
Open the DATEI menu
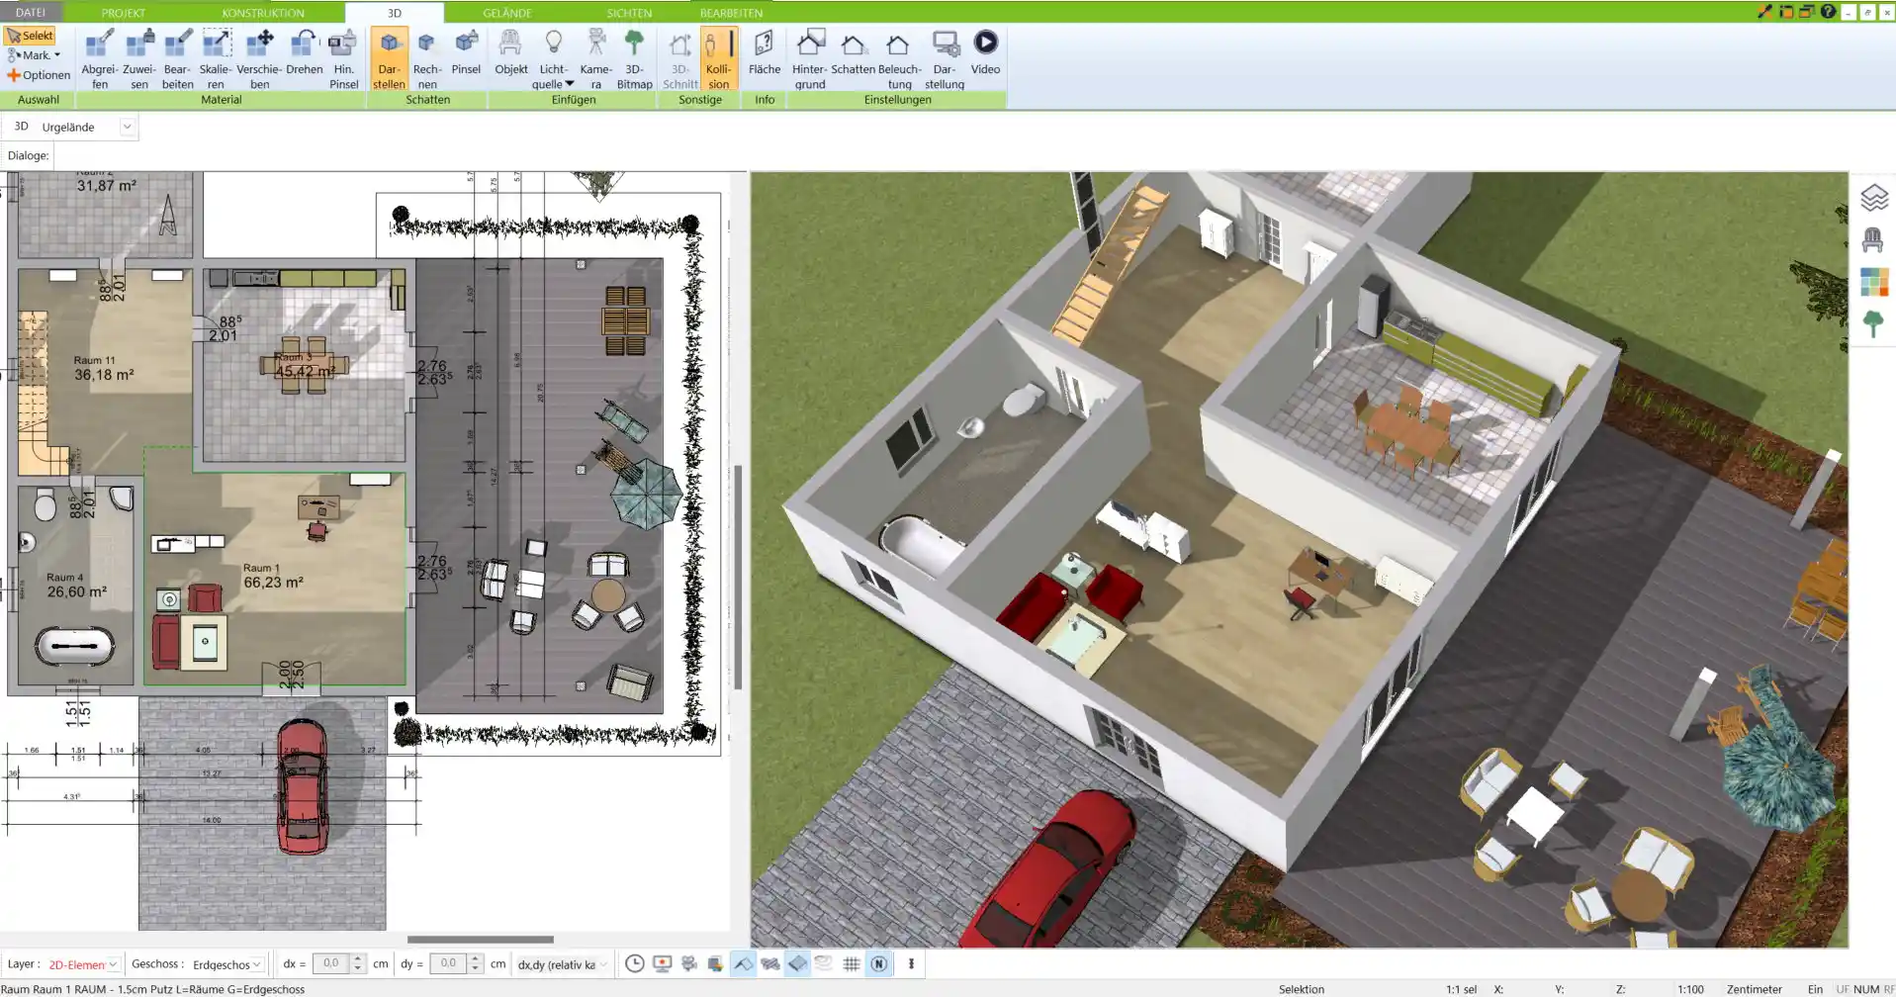(x=31, y=13)
